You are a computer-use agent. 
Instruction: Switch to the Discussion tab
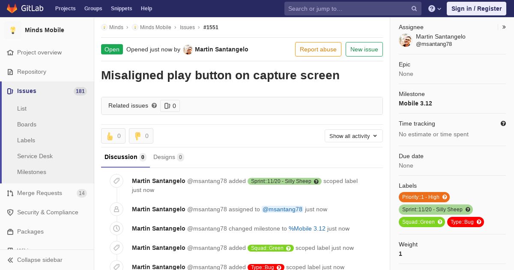[x=126, y=157]
